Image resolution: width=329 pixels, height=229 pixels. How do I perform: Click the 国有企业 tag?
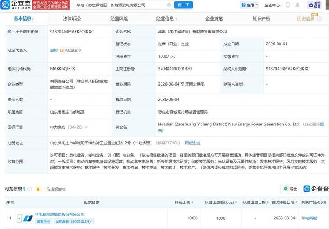(43, 221)
